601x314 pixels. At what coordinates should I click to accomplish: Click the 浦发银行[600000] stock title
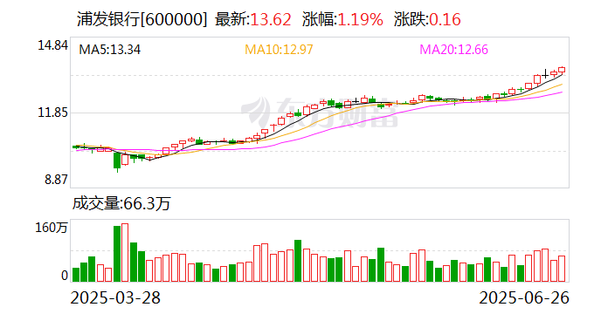pos(142,19)
